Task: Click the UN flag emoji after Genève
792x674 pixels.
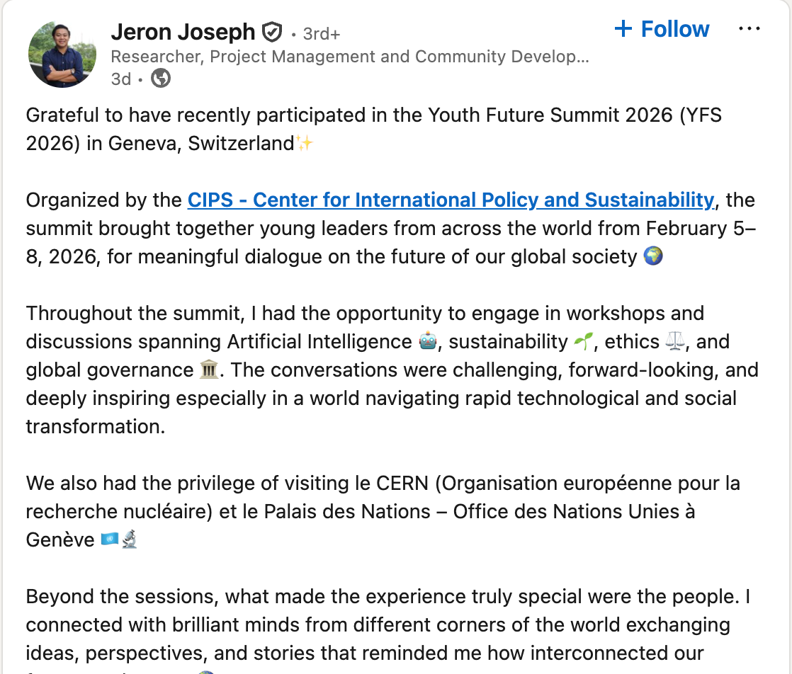Action: point(109,540)
